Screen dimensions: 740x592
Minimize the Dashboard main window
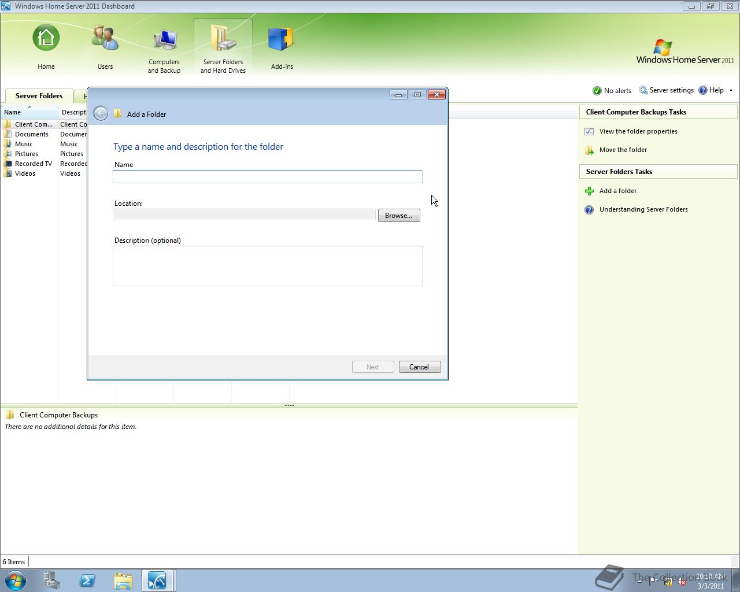(x=691, y=6)
